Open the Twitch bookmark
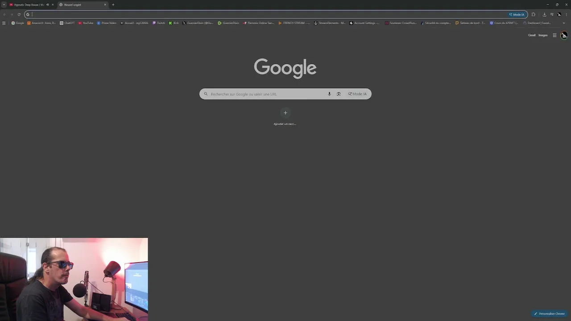This screenshot has height=321, width=571. click(x=159, y=23)
